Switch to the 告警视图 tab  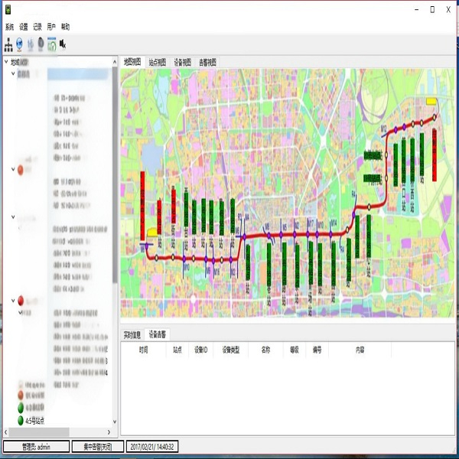(207, 61)
